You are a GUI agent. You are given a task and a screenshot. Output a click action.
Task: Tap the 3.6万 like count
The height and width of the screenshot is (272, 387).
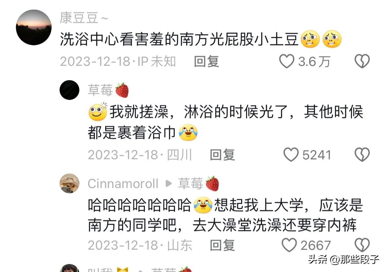point(314,61)
